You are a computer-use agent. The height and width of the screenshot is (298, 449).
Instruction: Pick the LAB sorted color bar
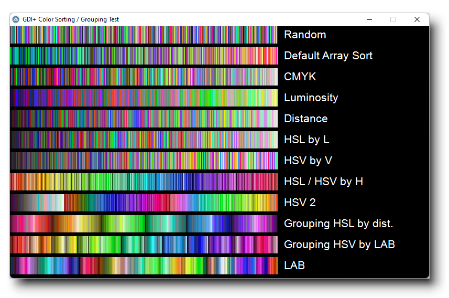[144, 265]
